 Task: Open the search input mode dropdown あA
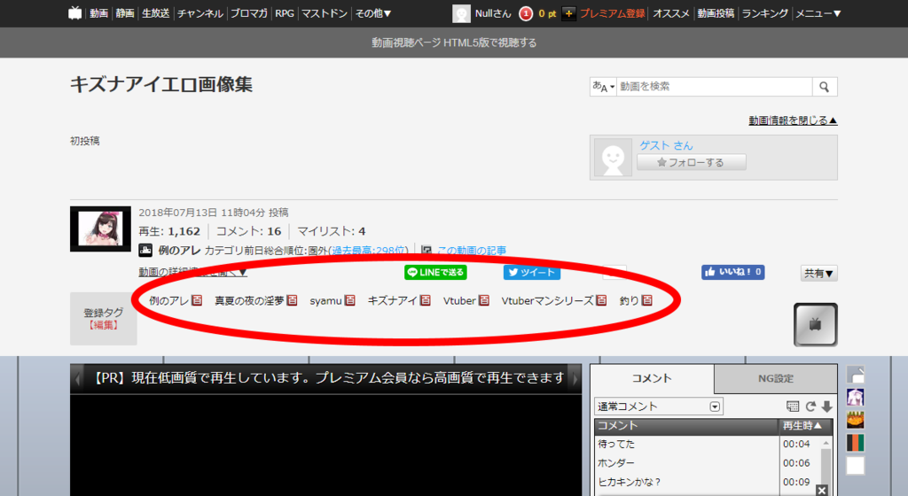click(x=603, y=87)
